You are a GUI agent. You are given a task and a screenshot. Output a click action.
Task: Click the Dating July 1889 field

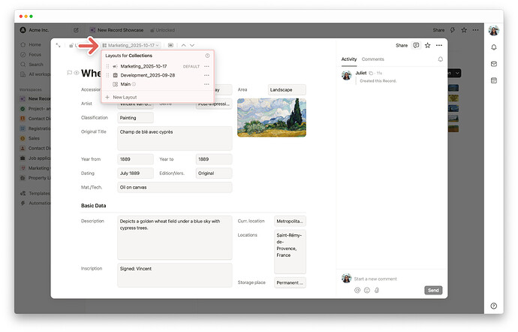tap(135, 174)
